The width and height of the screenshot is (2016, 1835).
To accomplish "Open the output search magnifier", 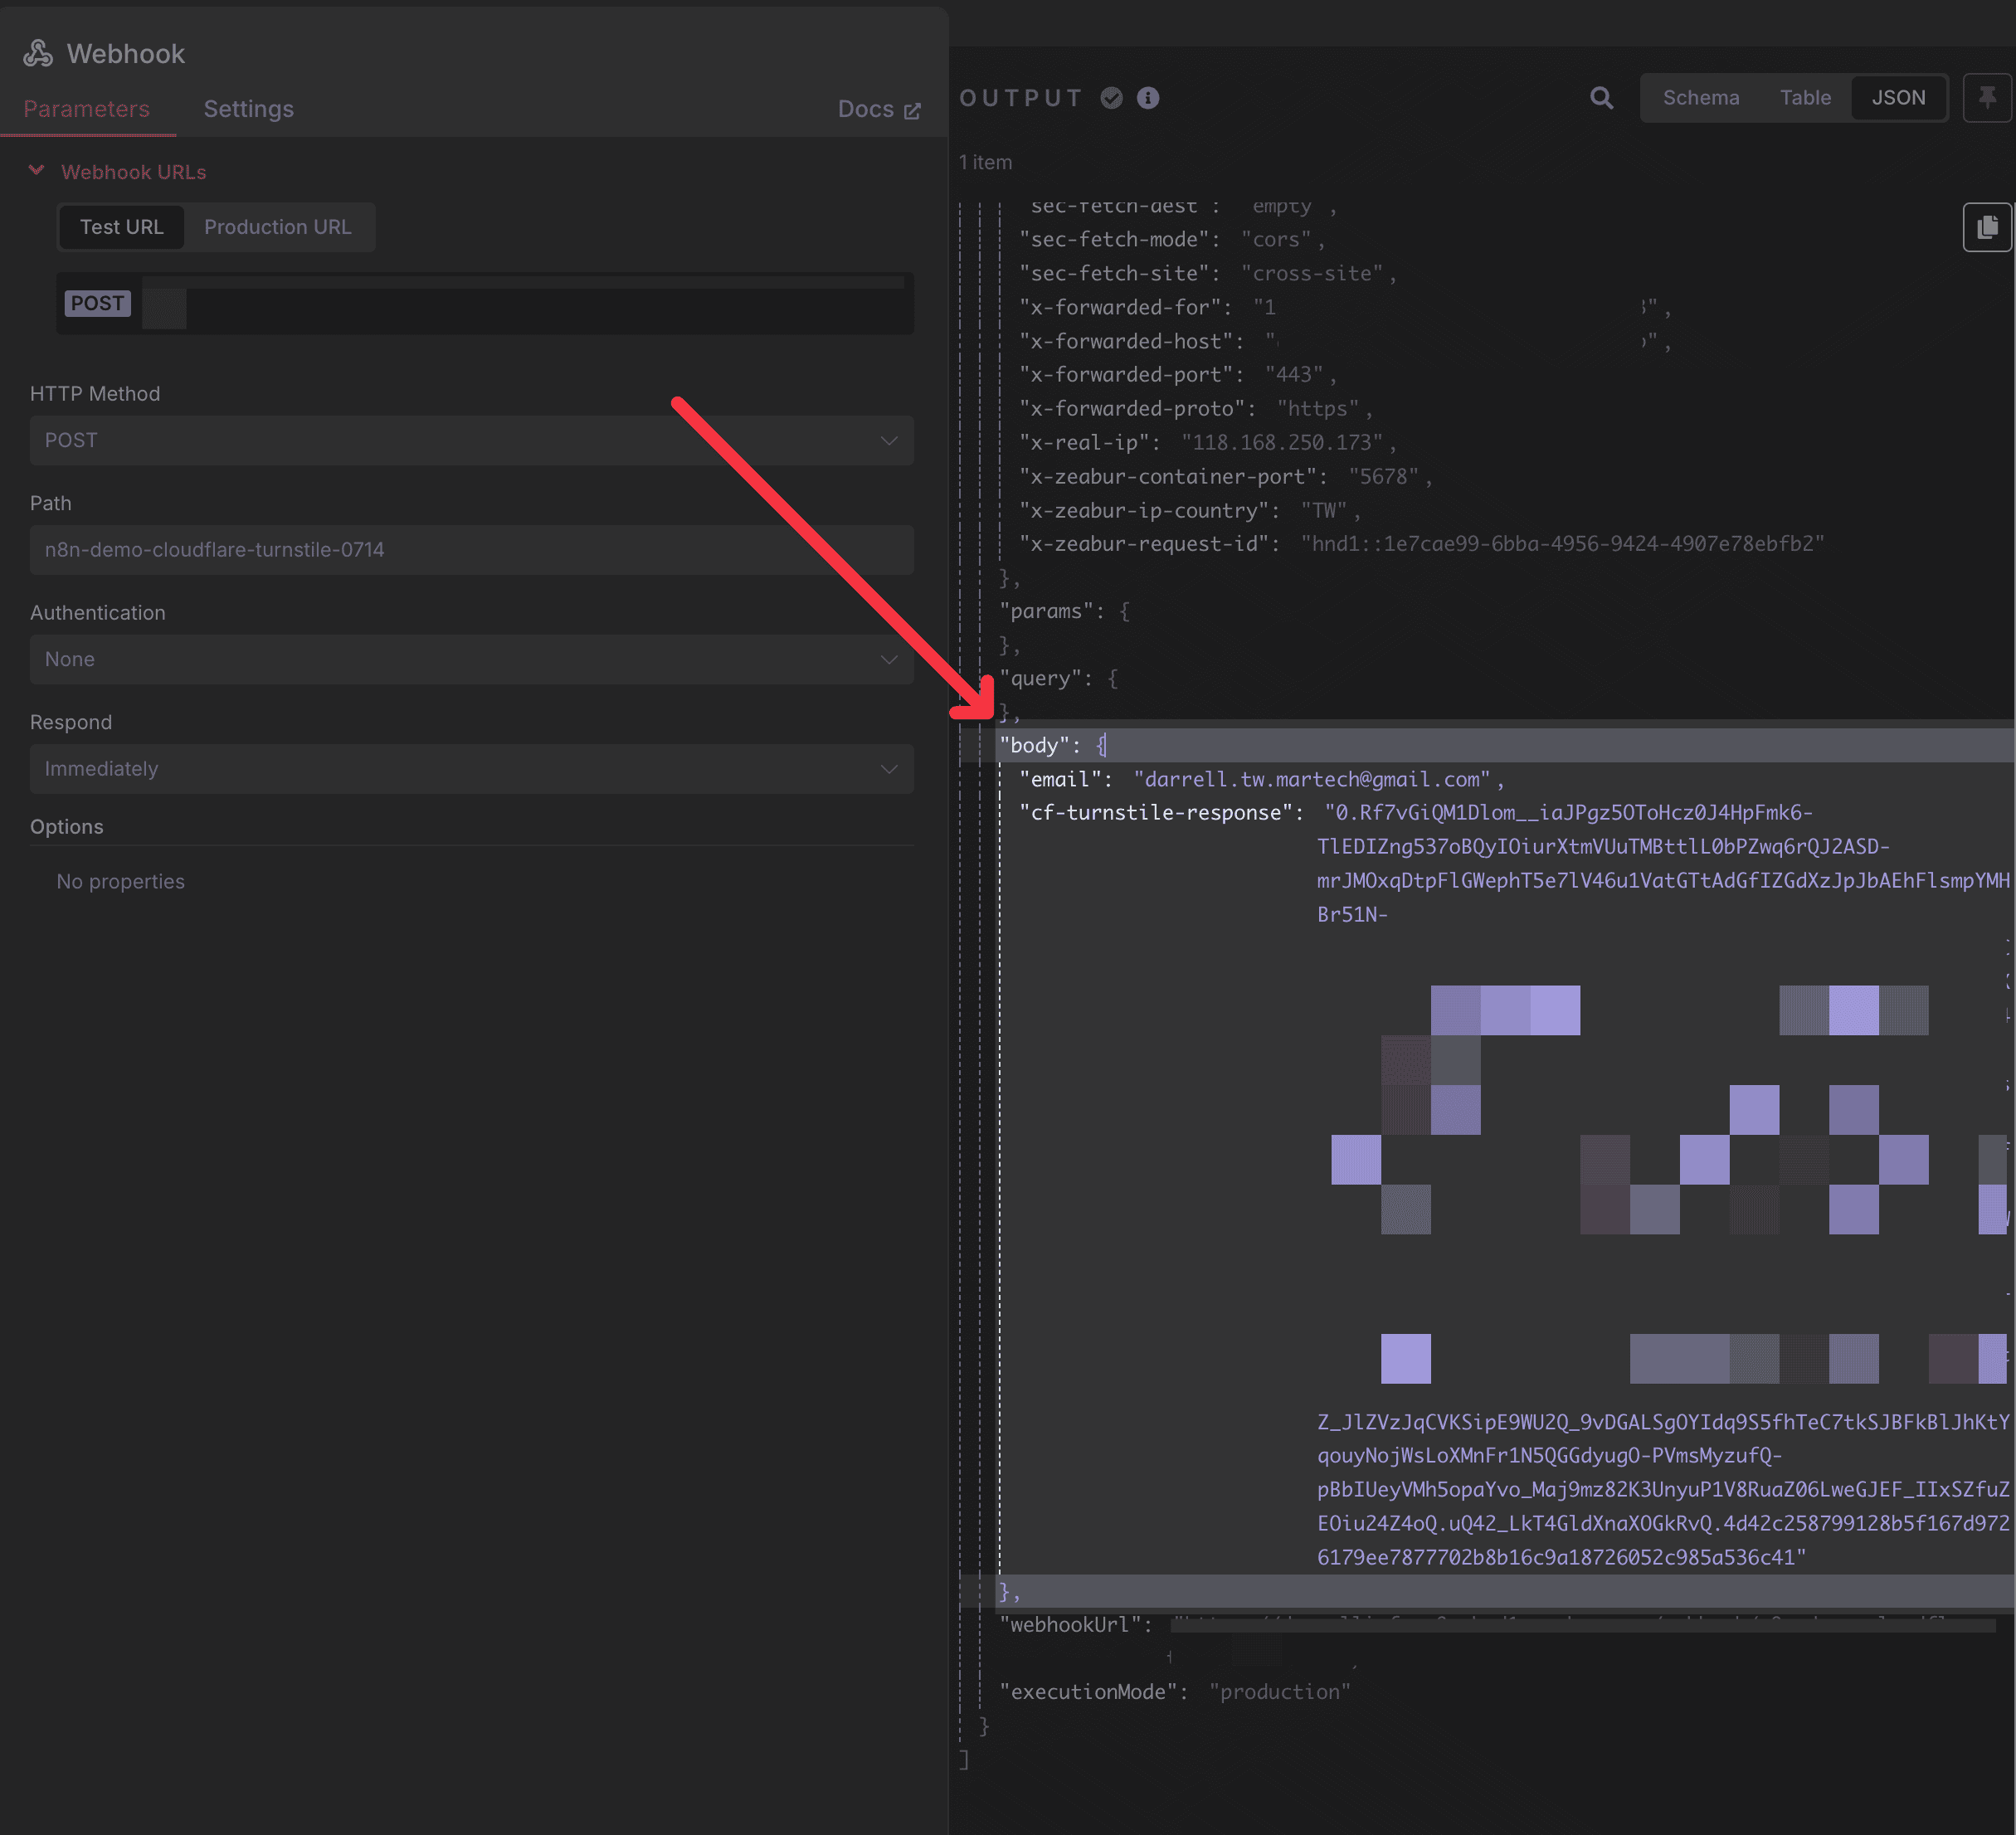I will 1601,98.
